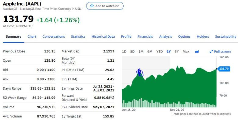Switch to the Statistics tab
238x120 pixels.
tap(78, 36)
